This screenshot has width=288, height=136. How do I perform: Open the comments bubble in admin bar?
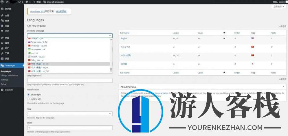[27, 2]
